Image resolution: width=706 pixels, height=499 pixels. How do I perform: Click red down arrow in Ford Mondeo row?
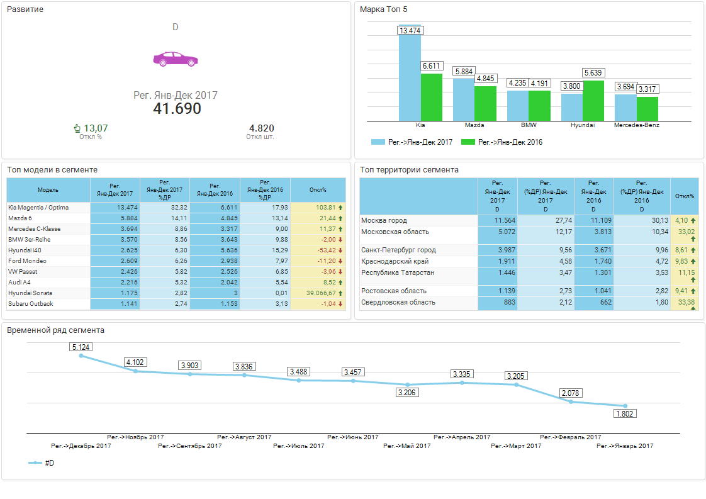(340, 261)
